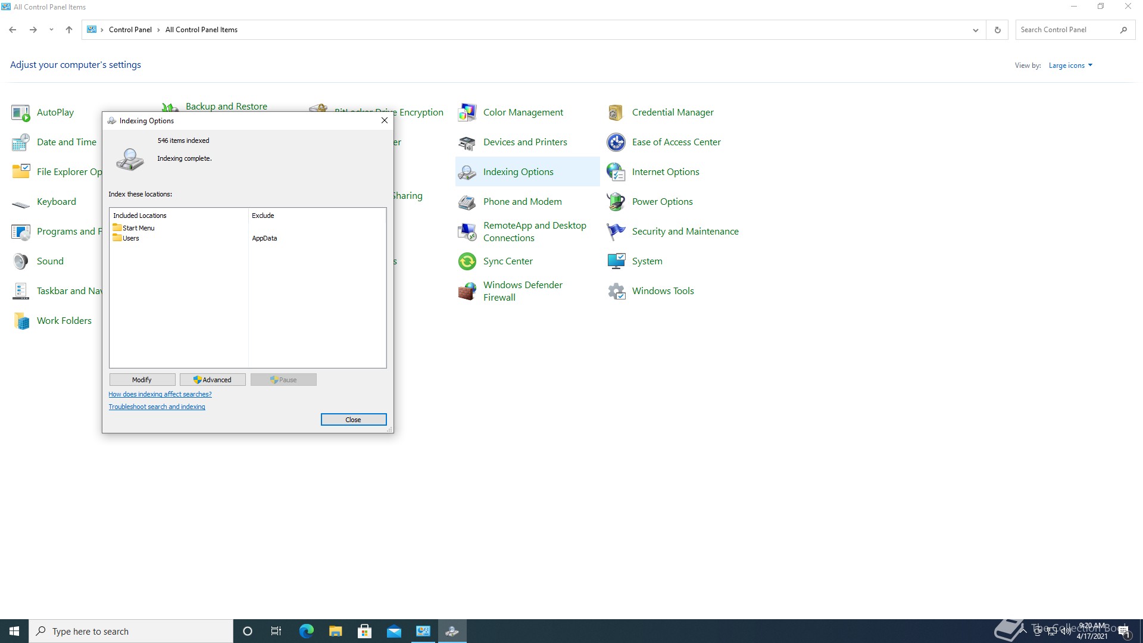The image size is (1143, 643).
Task: Expand address bar history dropdown
Action: (975, 30)
